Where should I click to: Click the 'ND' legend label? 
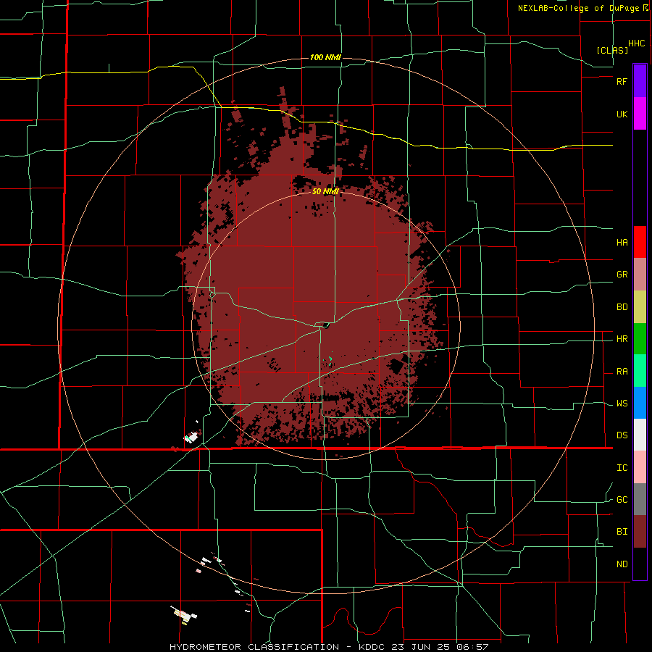622,564
